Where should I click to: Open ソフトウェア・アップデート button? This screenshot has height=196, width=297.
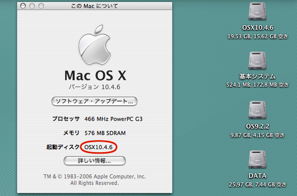tap(94, 101)
